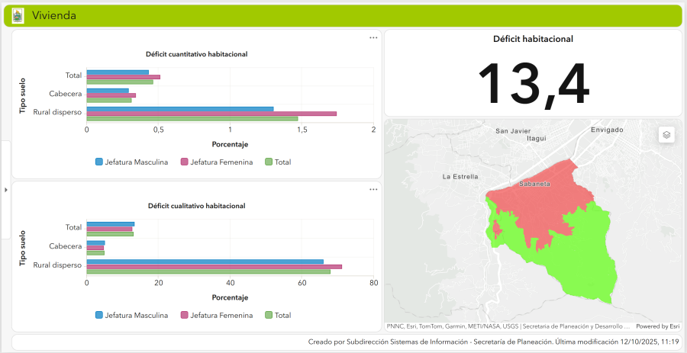Click the green Total bar in cualitativo Cabecera group
687x353 pixels.
point(95,253)
